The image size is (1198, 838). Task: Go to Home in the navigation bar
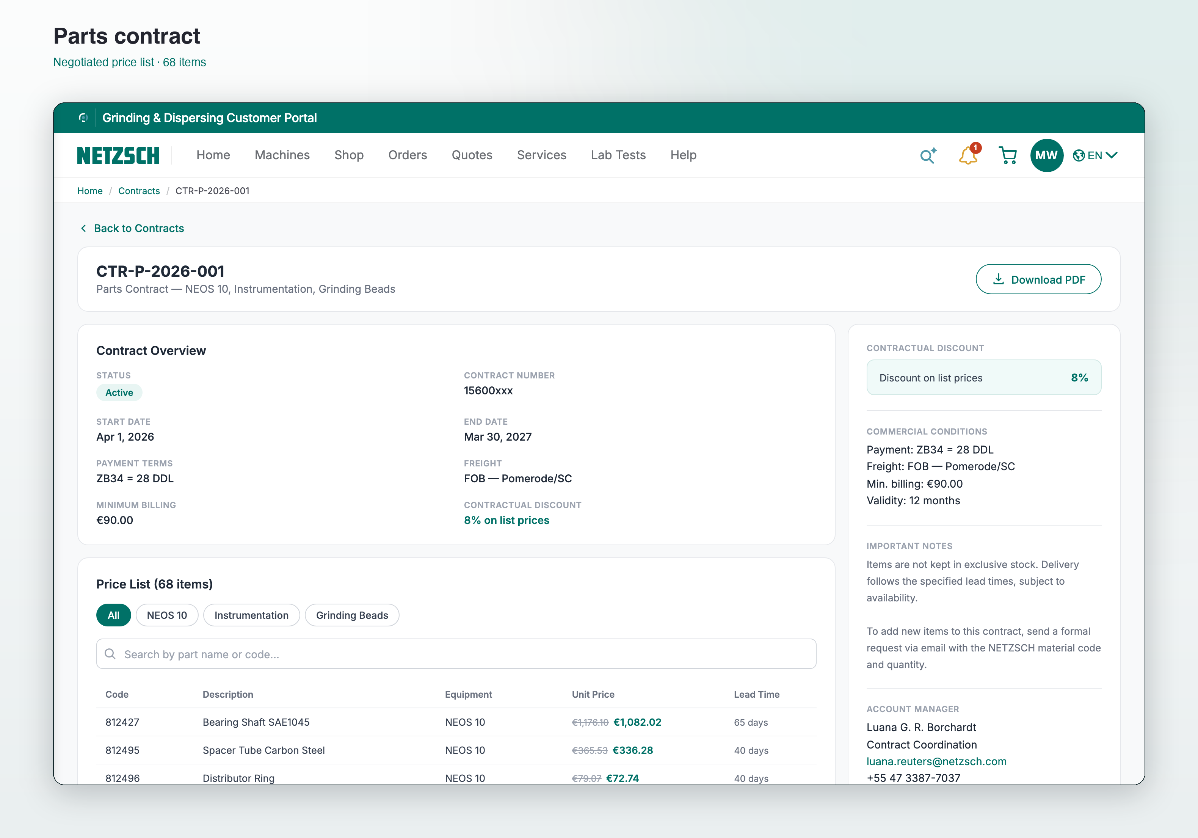[x=213, y=155]
